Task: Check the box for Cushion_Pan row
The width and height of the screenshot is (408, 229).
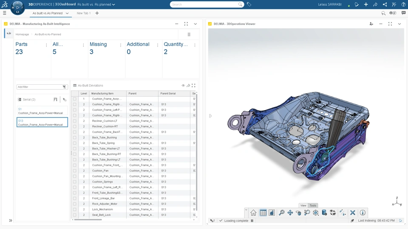Action: click(75, 171)
